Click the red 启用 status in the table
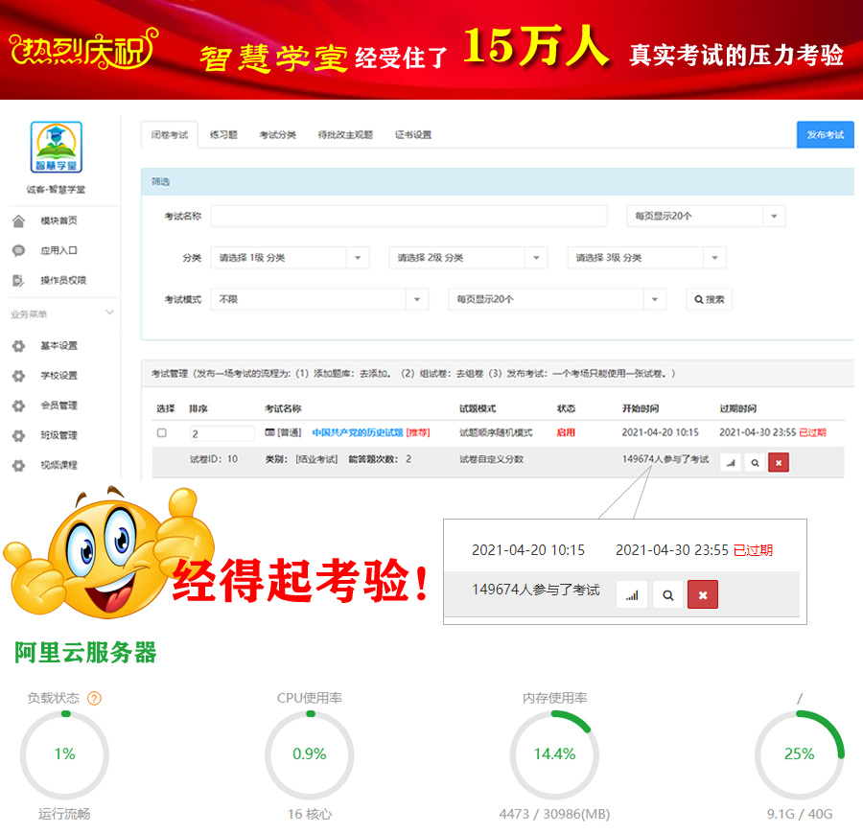The height and width of the screenshot is (834, 863). pyautogui.click(x=566, y=432)
